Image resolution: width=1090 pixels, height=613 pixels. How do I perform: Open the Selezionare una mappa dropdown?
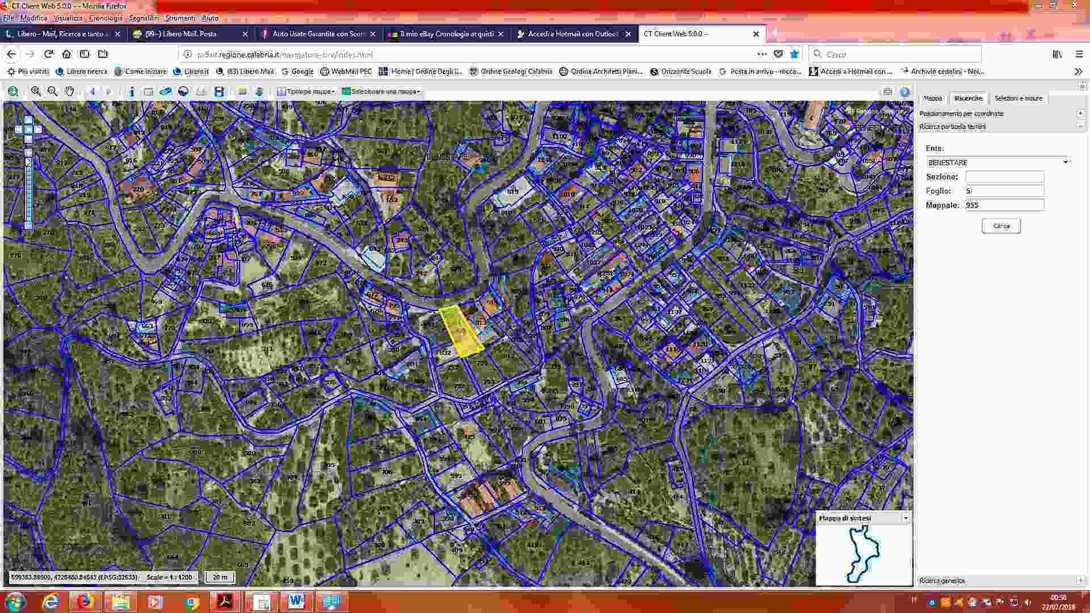click(381, 91)
